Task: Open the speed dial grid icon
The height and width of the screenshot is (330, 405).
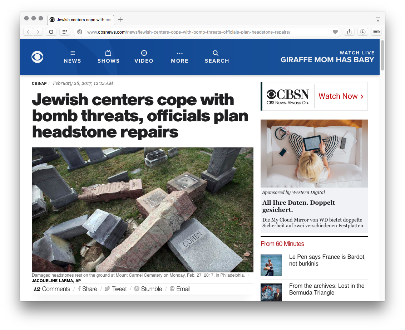Action: [65, 32]
